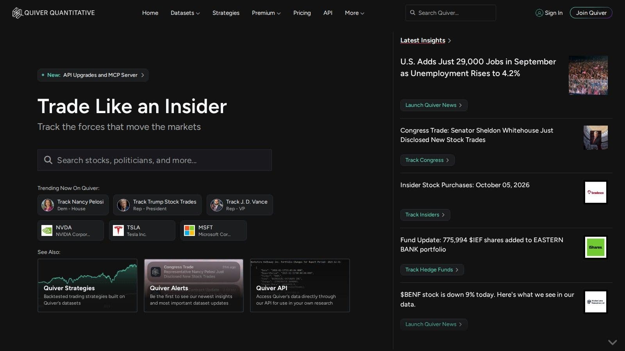Click the Bradesco logo thumbnail

pos(595,192)
